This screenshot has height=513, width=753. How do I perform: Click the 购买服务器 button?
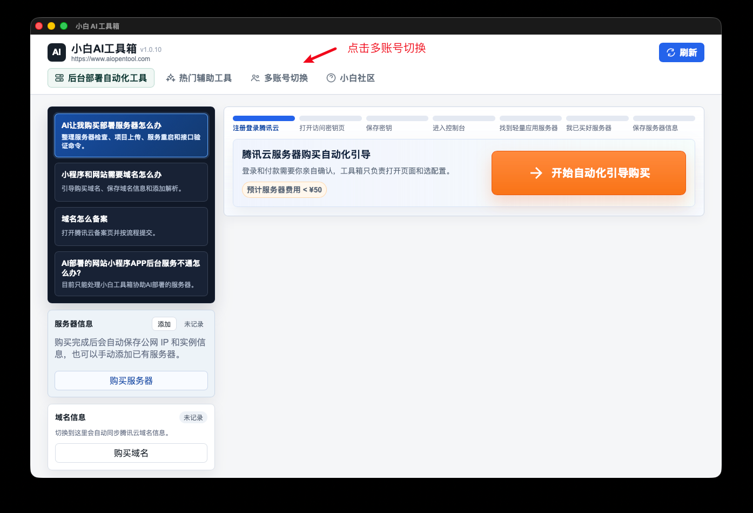(x=131, y=381)
